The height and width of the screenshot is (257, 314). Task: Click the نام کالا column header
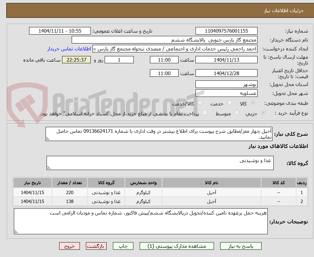click(211, 183)
